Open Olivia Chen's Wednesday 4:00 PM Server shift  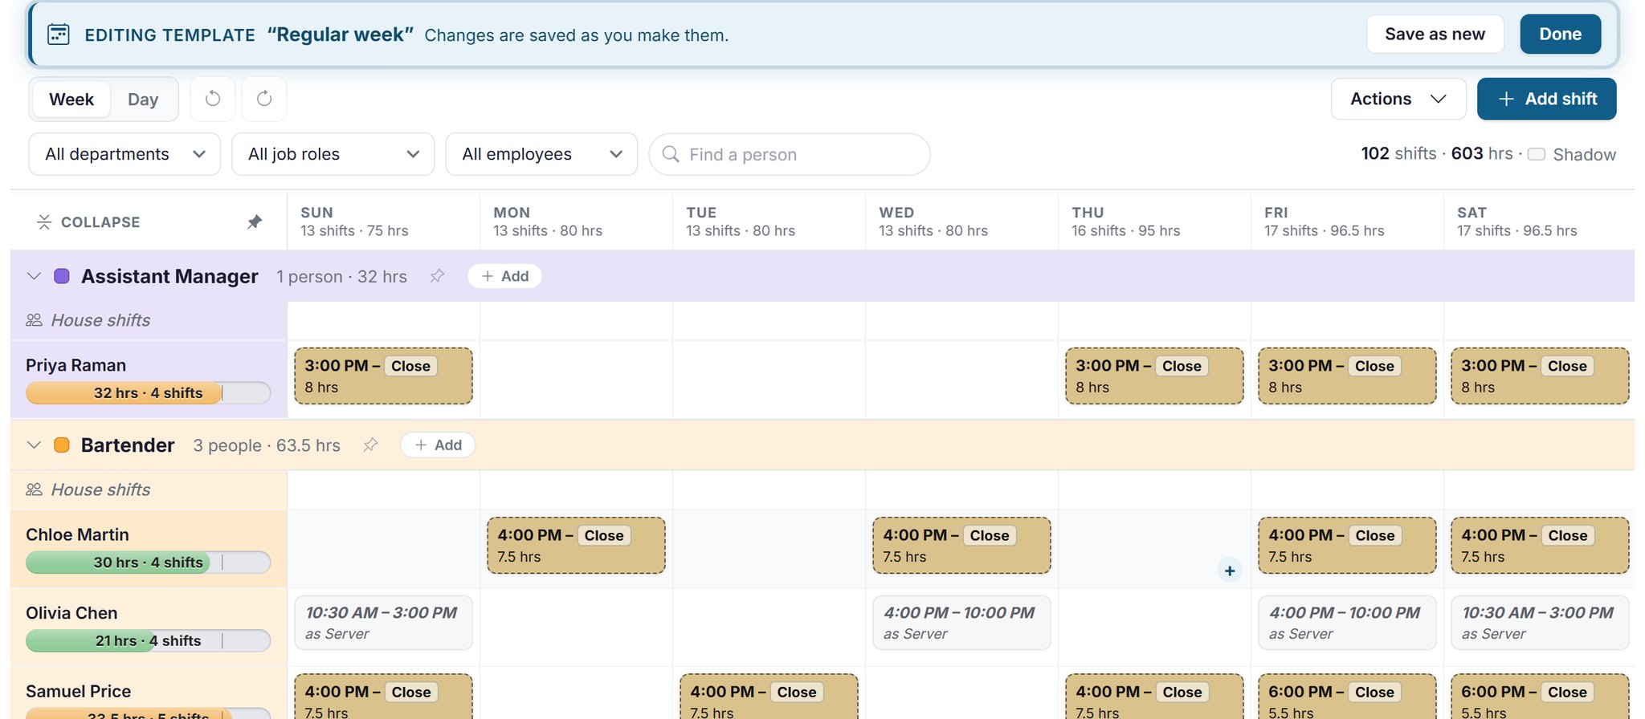[x=961, y=623]
